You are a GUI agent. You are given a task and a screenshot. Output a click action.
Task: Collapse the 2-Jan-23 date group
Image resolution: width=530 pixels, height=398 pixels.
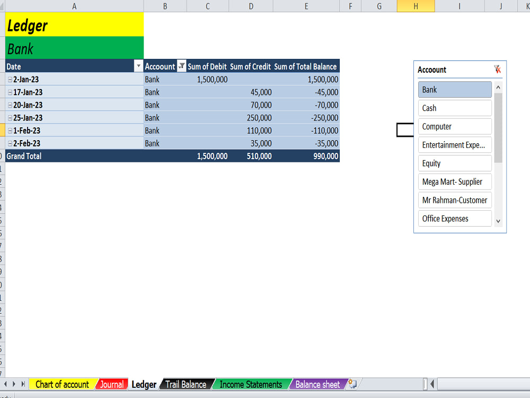[9, 79]
